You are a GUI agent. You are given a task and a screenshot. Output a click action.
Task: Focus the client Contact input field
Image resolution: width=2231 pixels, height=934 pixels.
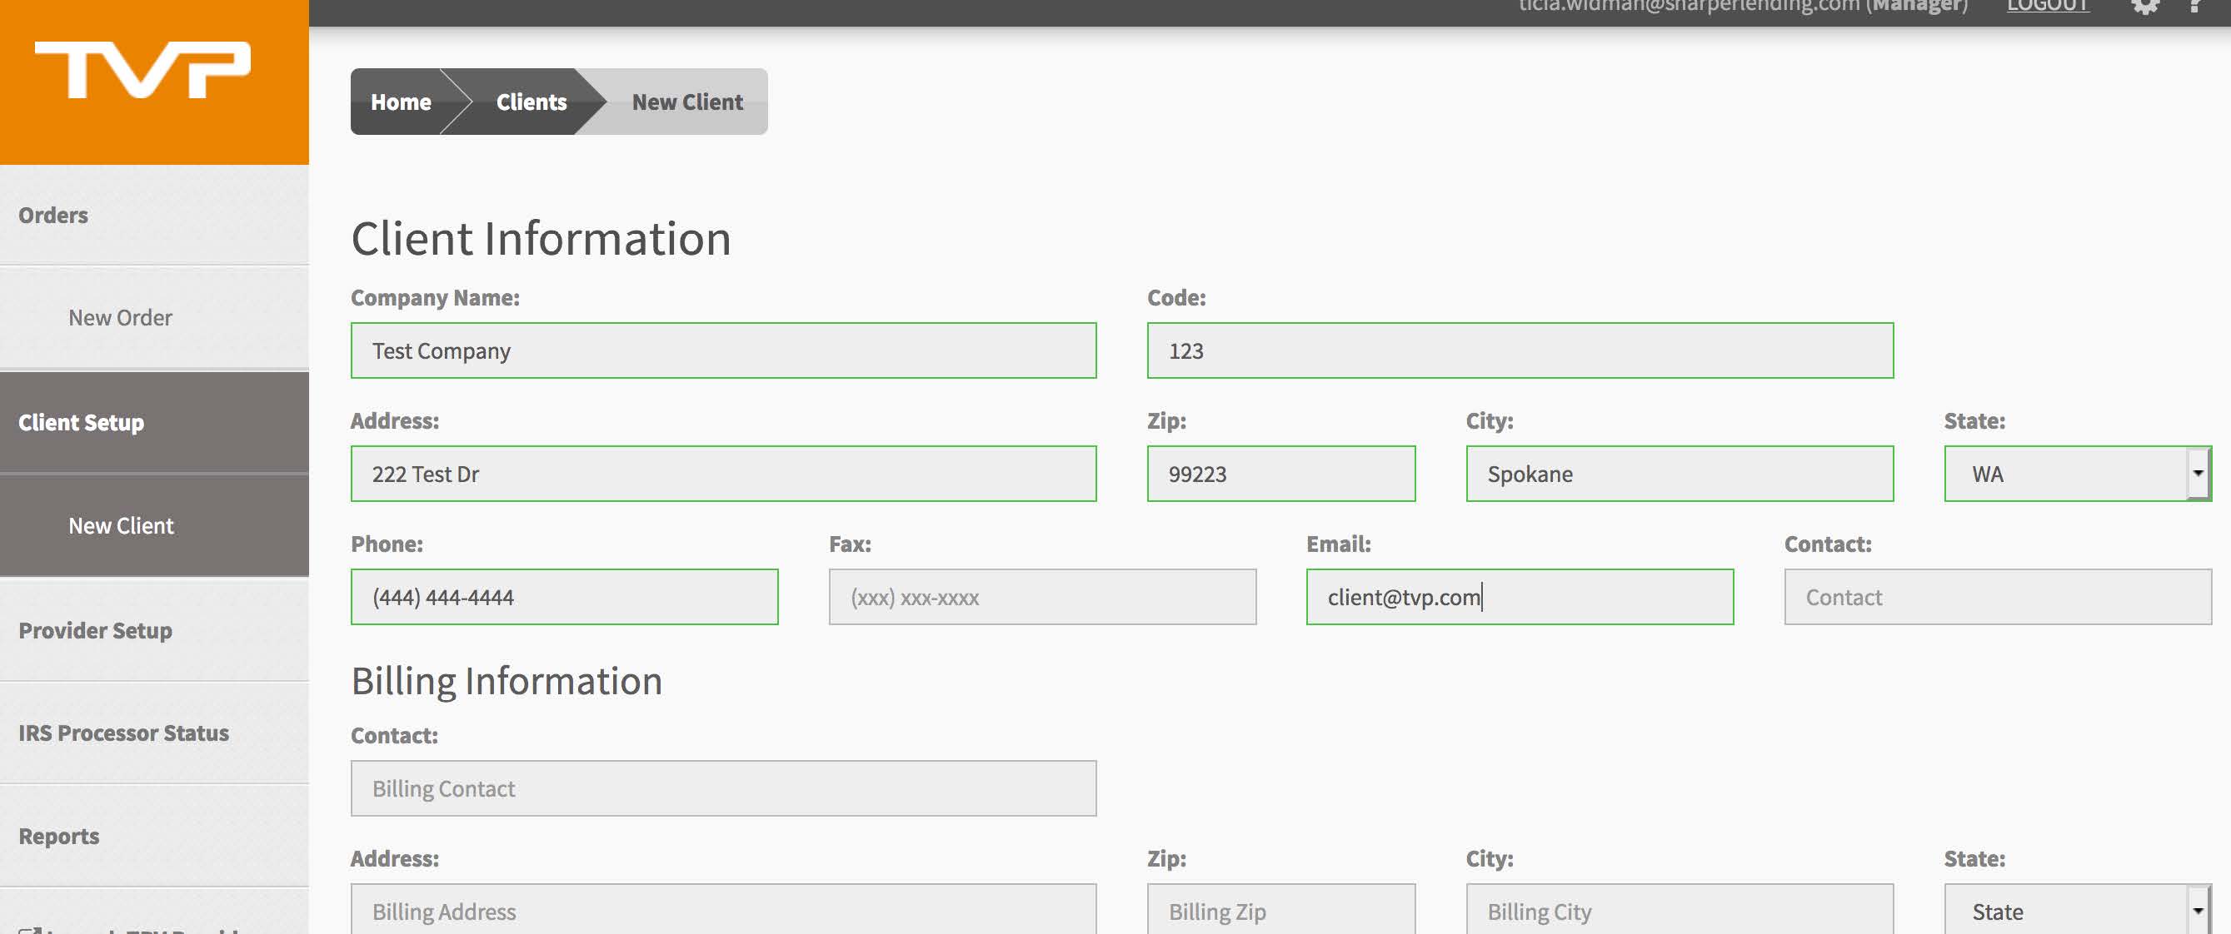pos(1997,597)
